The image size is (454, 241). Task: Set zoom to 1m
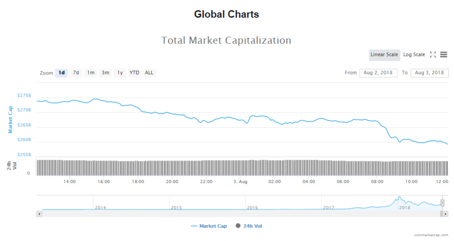[x=91, y=73]
